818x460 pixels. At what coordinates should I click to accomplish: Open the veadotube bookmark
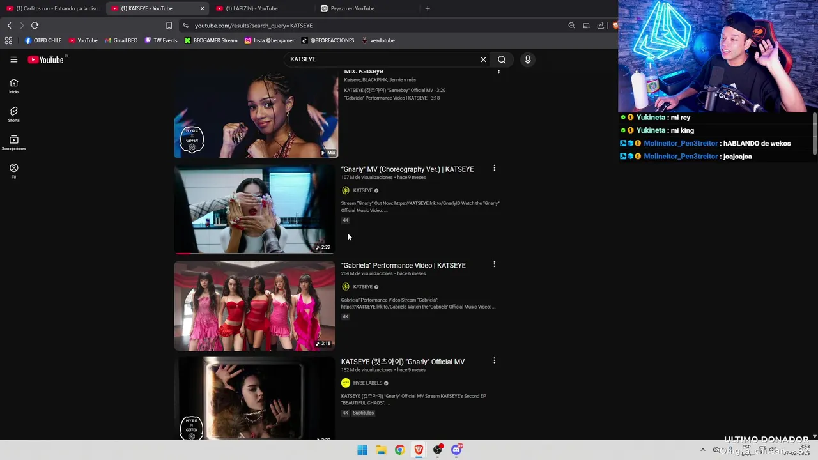point(378,40)
